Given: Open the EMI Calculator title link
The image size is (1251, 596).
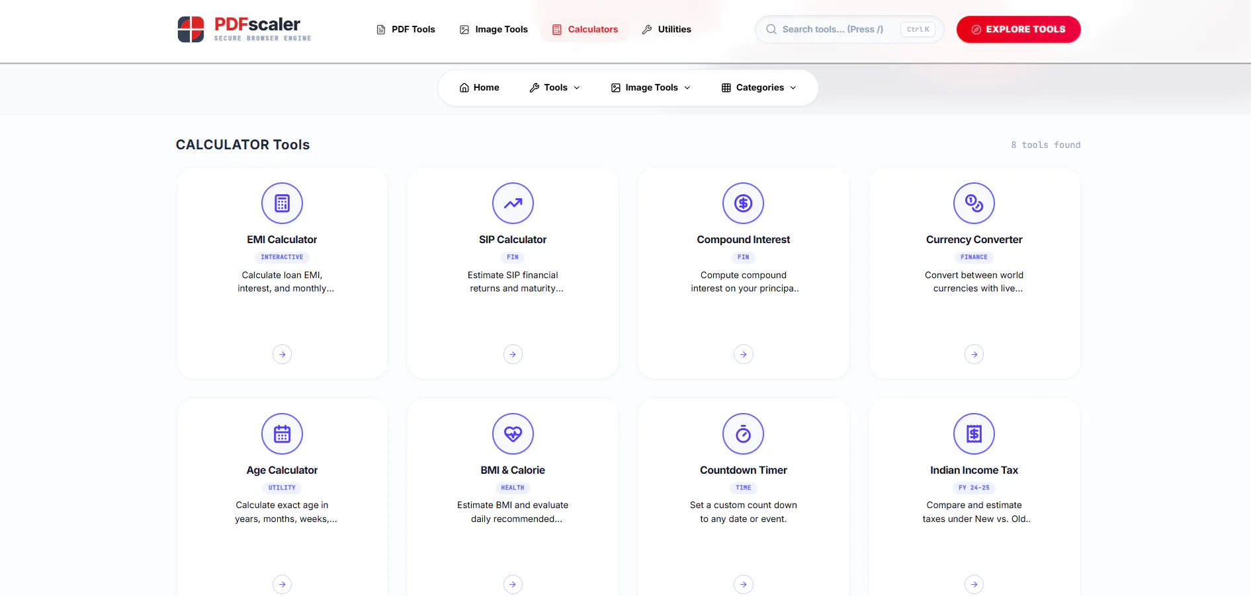Looking at the screenshot, I should 282,240.
